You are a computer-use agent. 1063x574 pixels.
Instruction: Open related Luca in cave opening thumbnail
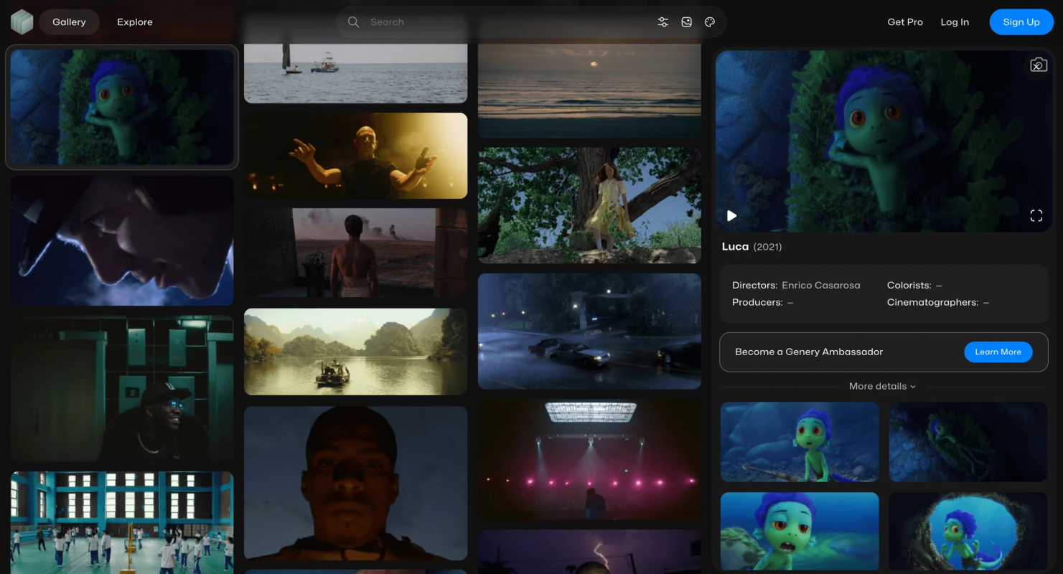(x=968, y=531)
